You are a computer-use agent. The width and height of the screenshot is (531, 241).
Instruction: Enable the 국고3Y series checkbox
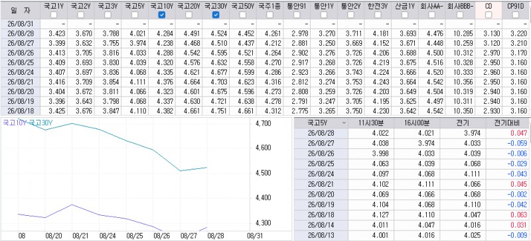click(x=108, y=15)
